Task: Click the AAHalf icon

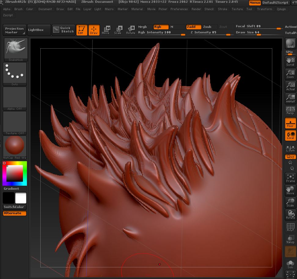Action: [x=290, y=99]
